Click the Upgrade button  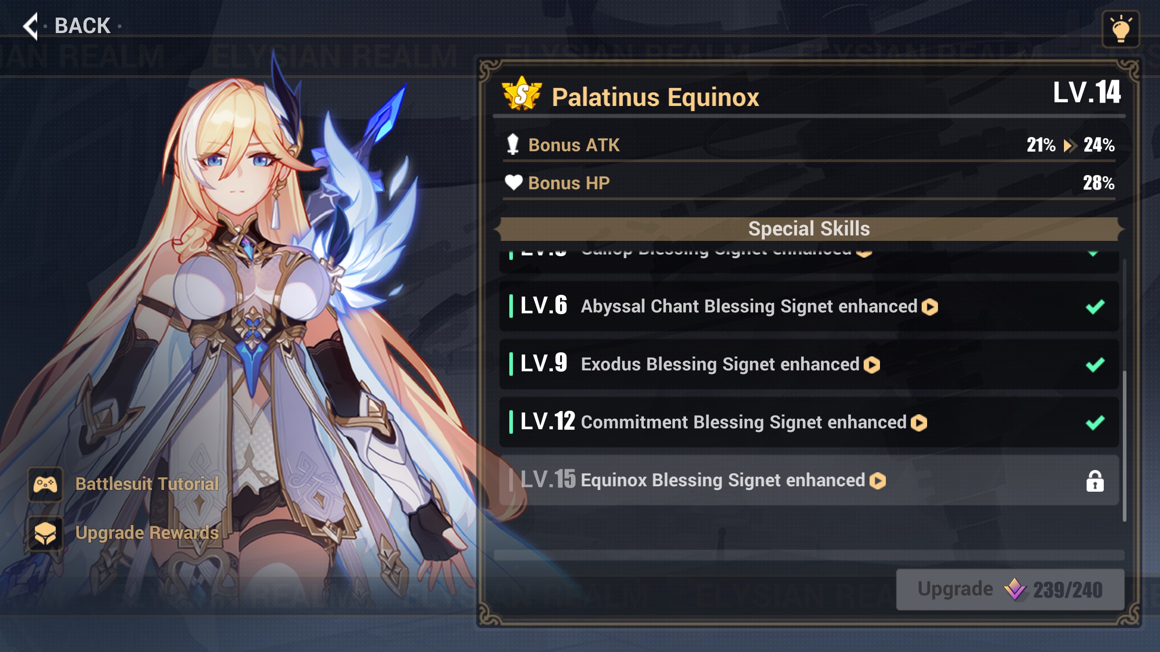point(1010,590)
